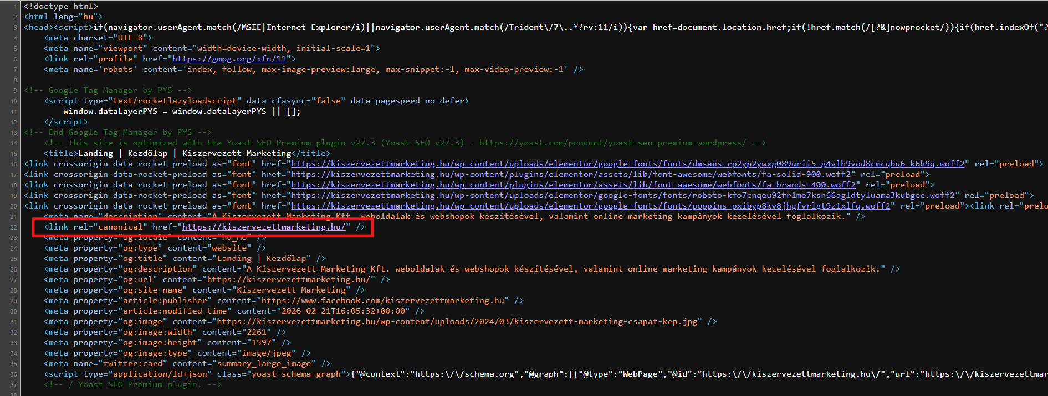
Task: Click line number 15 in the gutter
Action: 13,154
